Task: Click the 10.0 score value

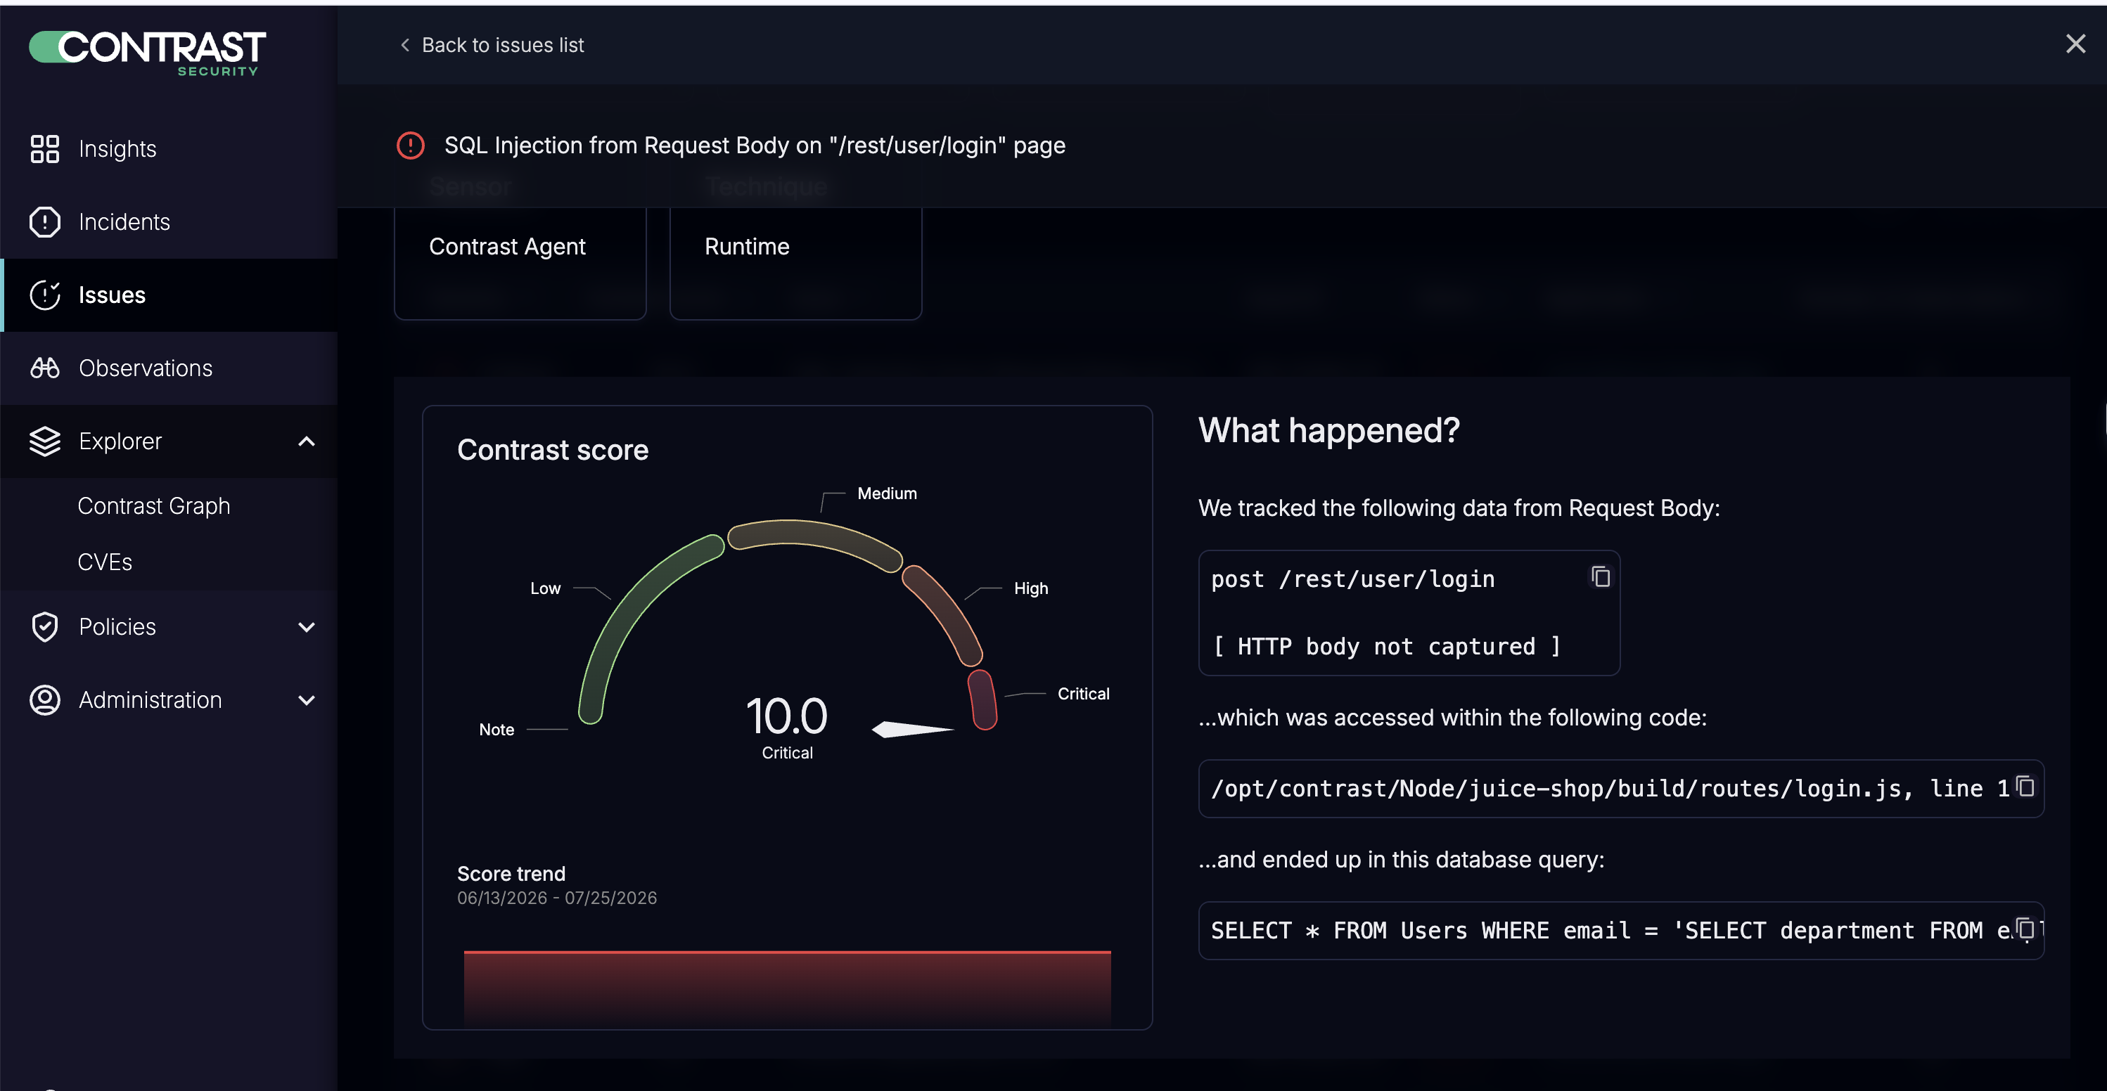Action: click(x=786, y=716)
